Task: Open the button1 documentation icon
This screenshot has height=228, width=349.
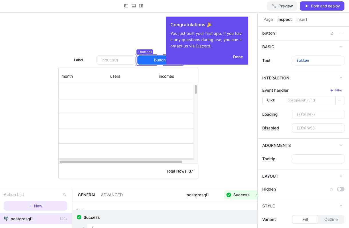Action: [332, 33]
